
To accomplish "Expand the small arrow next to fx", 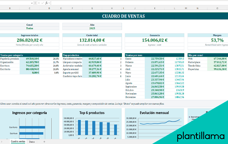I will 49,3.
